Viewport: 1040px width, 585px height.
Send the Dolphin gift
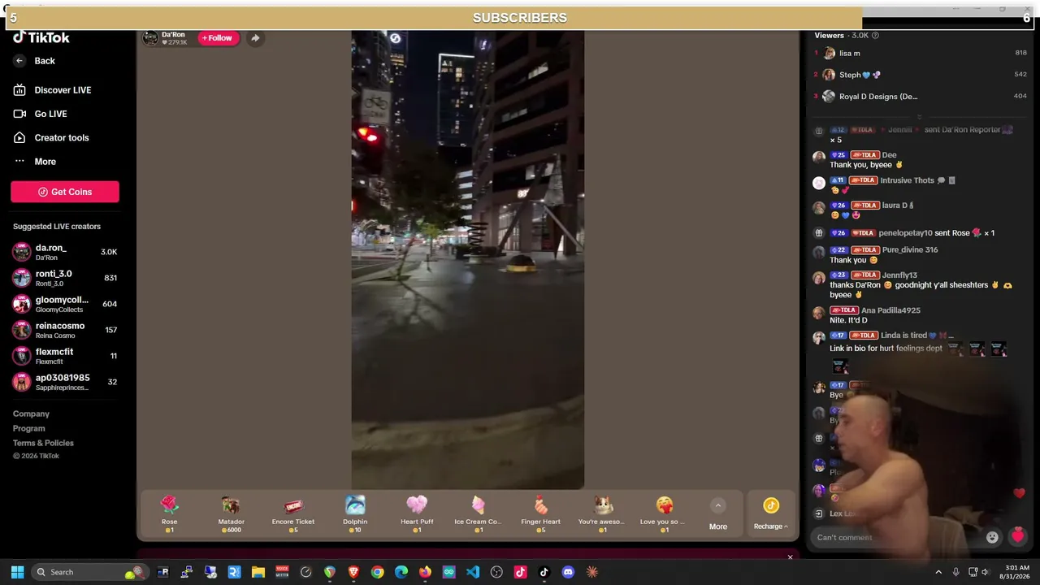pos(355,514)
